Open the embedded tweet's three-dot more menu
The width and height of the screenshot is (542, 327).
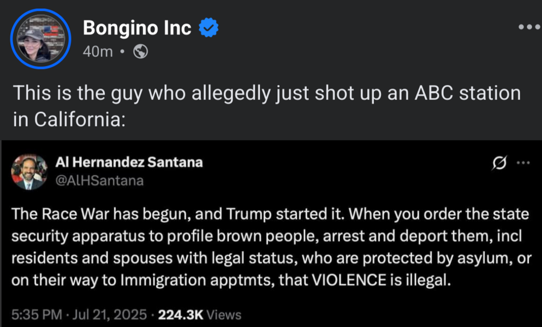coord(523,162)
